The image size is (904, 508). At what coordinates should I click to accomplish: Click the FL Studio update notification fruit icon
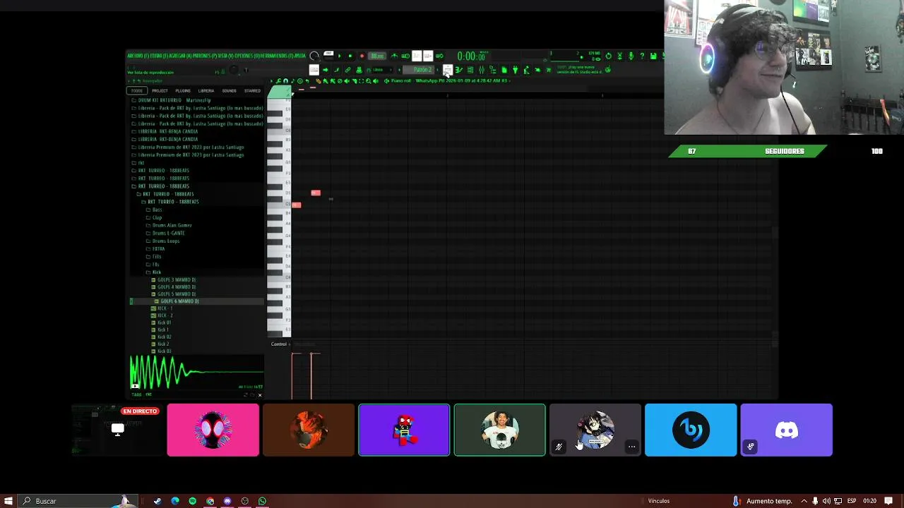607,69
